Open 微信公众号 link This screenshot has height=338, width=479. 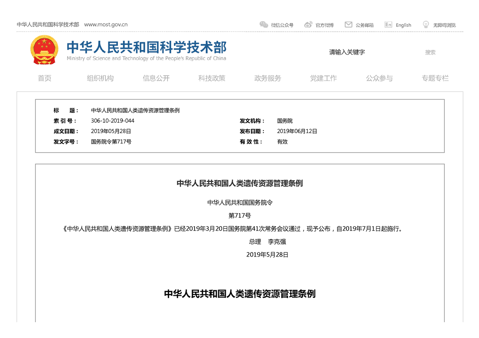pos(282,25)
